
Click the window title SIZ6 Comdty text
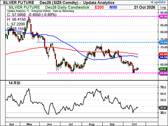point(66,2)
